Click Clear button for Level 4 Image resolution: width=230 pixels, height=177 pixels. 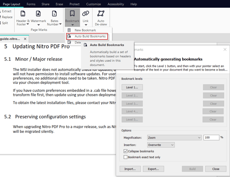(x=213, y=111)
